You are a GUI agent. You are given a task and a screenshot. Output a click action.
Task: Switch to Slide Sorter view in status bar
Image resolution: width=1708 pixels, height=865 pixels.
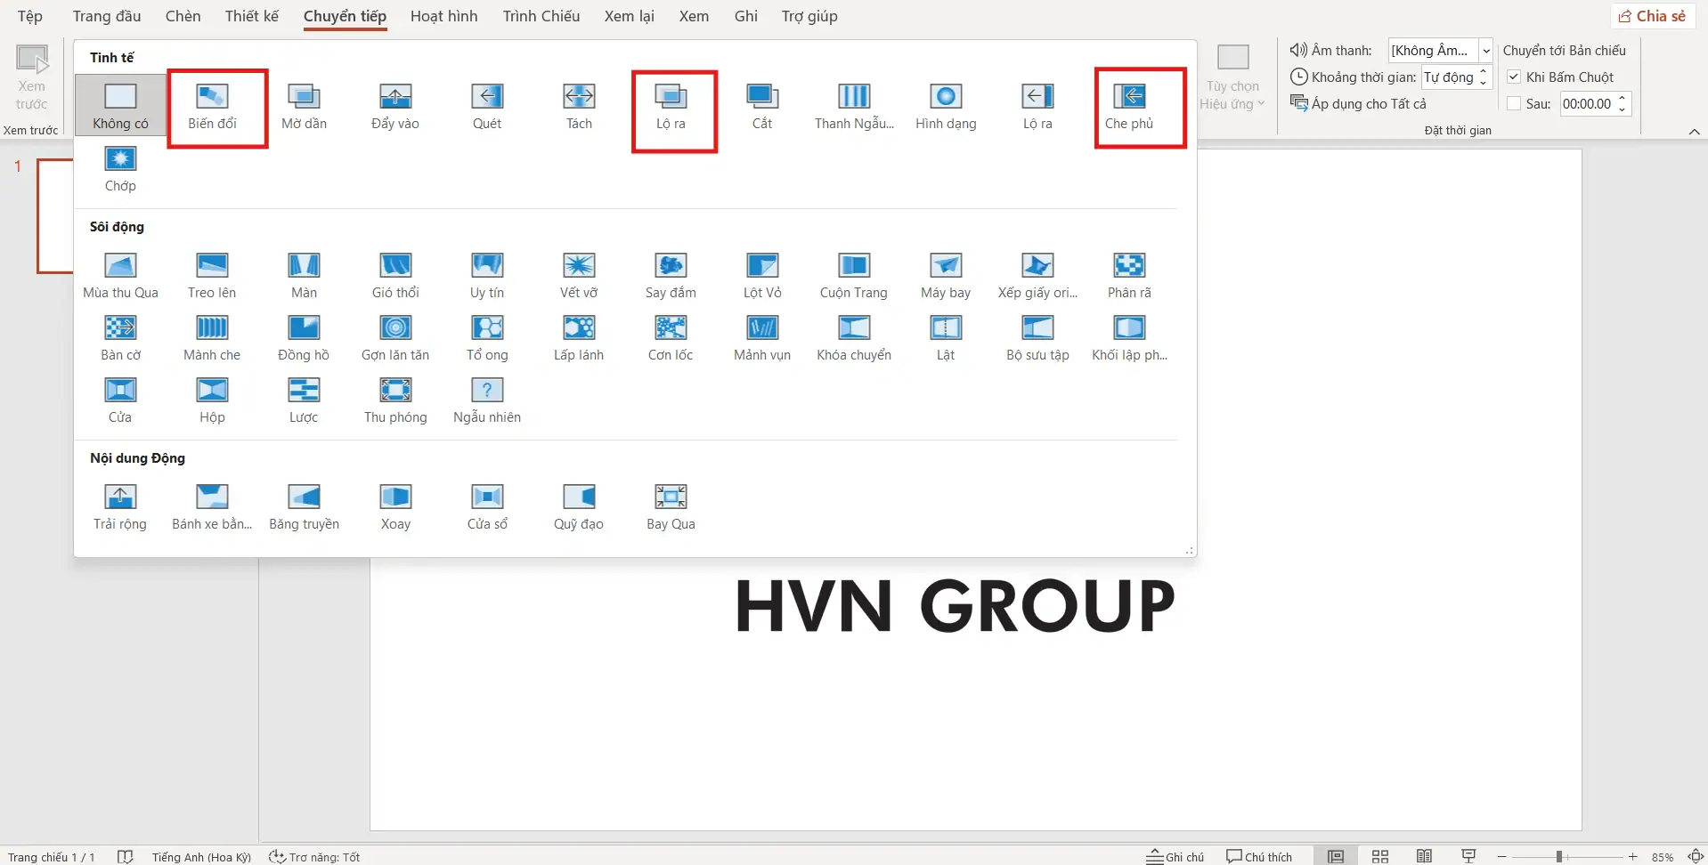coord(1380,856)
